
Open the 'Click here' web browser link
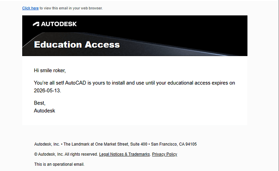pyautogui.click(x=30, y=8)
